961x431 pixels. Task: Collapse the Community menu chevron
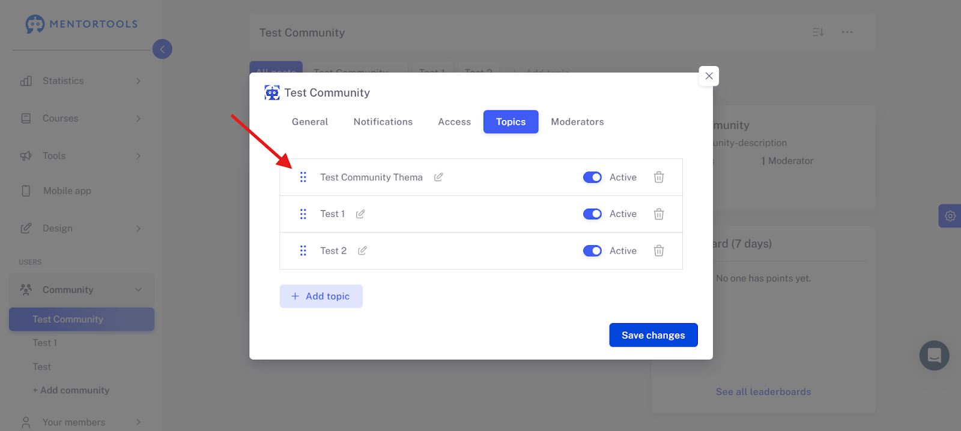139,290
